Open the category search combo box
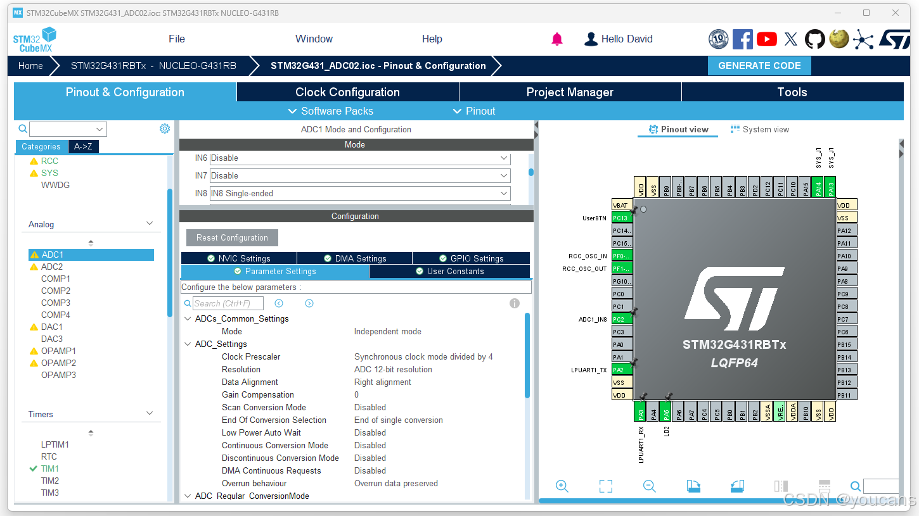Viewport: 919px width, 516px height. 68,129
